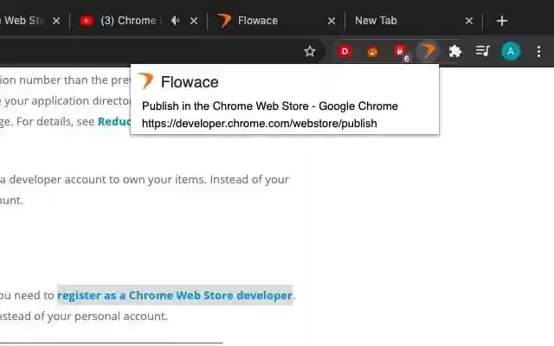The width and height of the screenshot is (554, 346).
Task: Open the profile avatar labeled A
Action: [x=511, y=52]
